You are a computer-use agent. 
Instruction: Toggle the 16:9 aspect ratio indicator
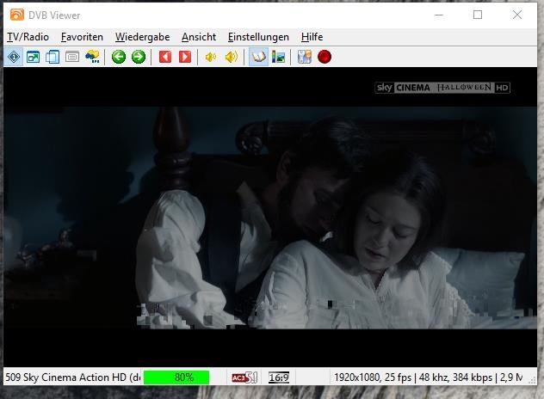coord(278,378)
